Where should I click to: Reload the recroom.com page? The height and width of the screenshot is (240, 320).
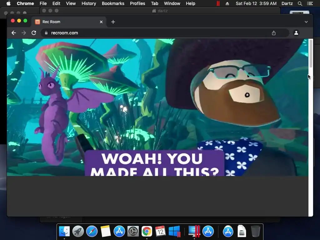point(34,33)
